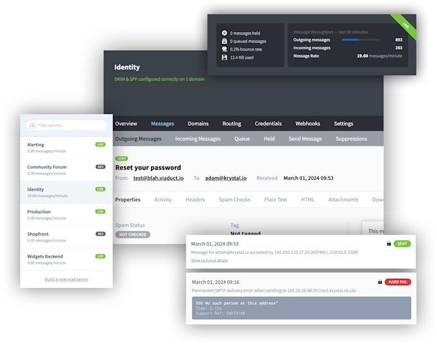The image size is (437, 345).
Task: Click the outgoing messages progress bar
Action: coord(361,40)
